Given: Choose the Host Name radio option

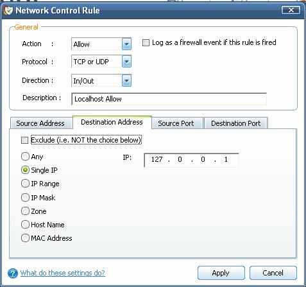Looking at the screenshot, I should [x=25, y=225].
